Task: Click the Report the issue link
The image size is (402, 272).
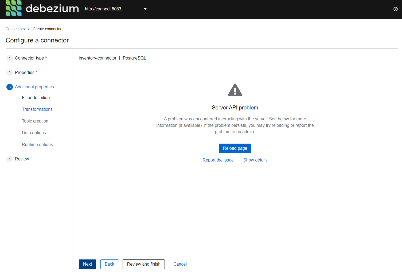Action: (x=218, y=160)
